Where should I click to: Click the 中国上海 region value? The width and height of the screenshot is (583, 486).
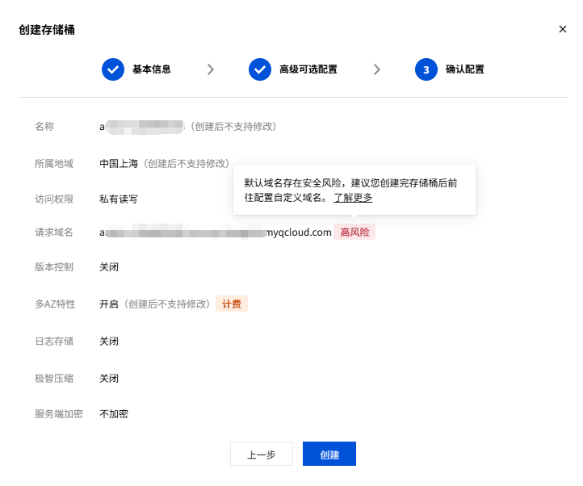tap(119, 163)
